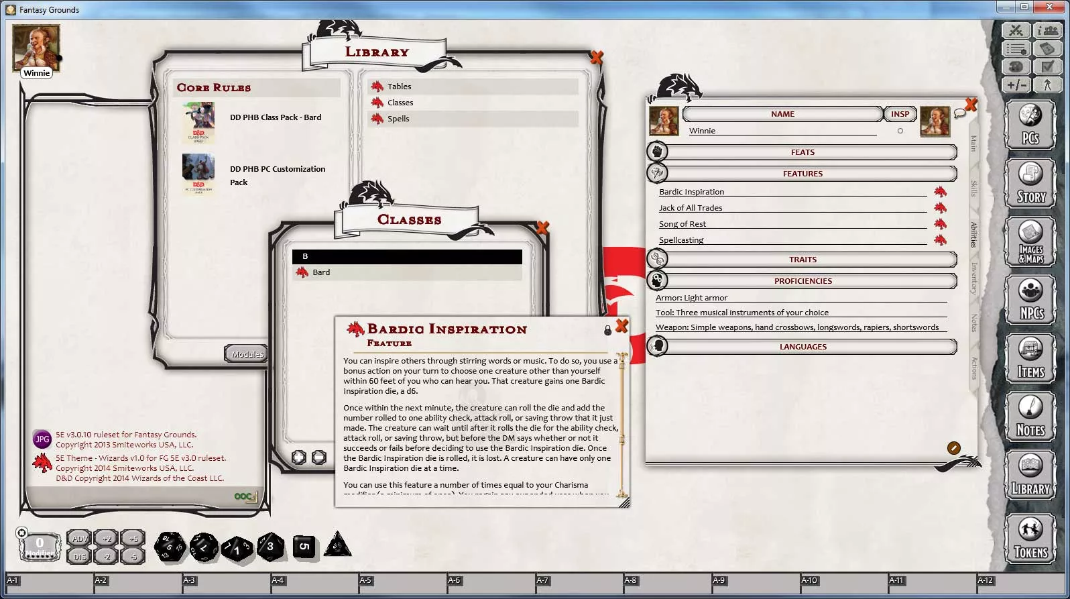The image size is (1070, 599).
Task: Open Tables entry in Library
Action: (473, 87)
